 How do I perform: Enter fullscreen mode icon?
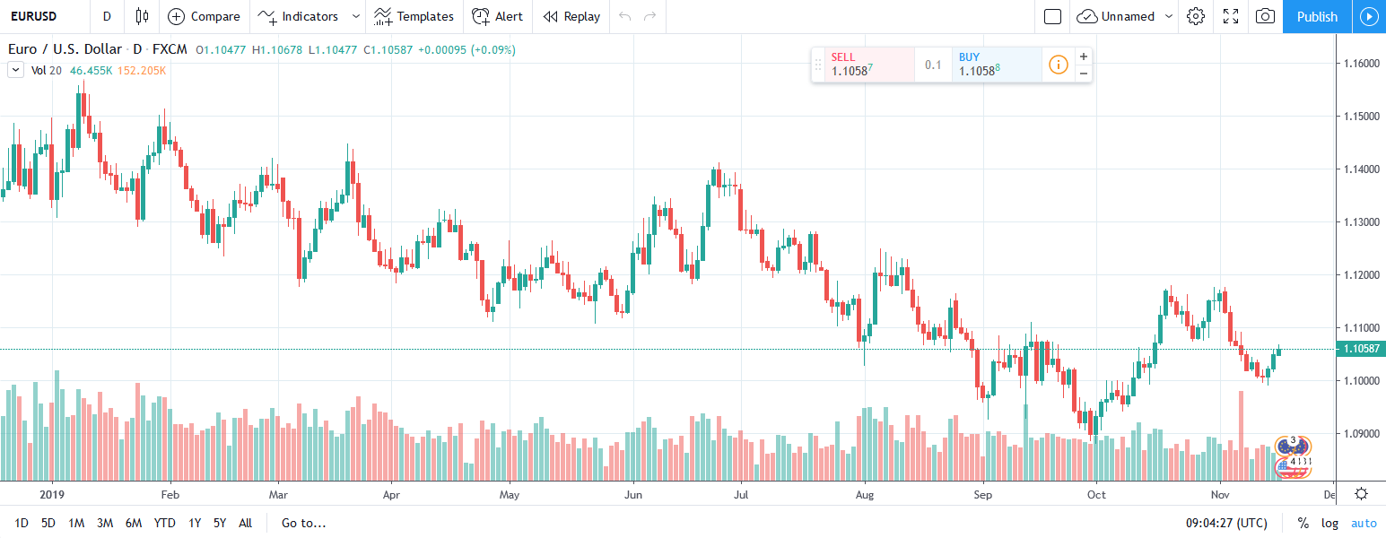pos(1231,16)
